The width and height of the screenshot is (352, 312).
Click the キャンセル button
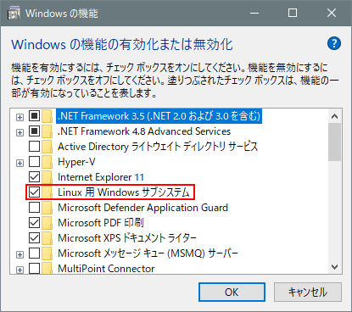pyautogui.click(x=308, y=292)
